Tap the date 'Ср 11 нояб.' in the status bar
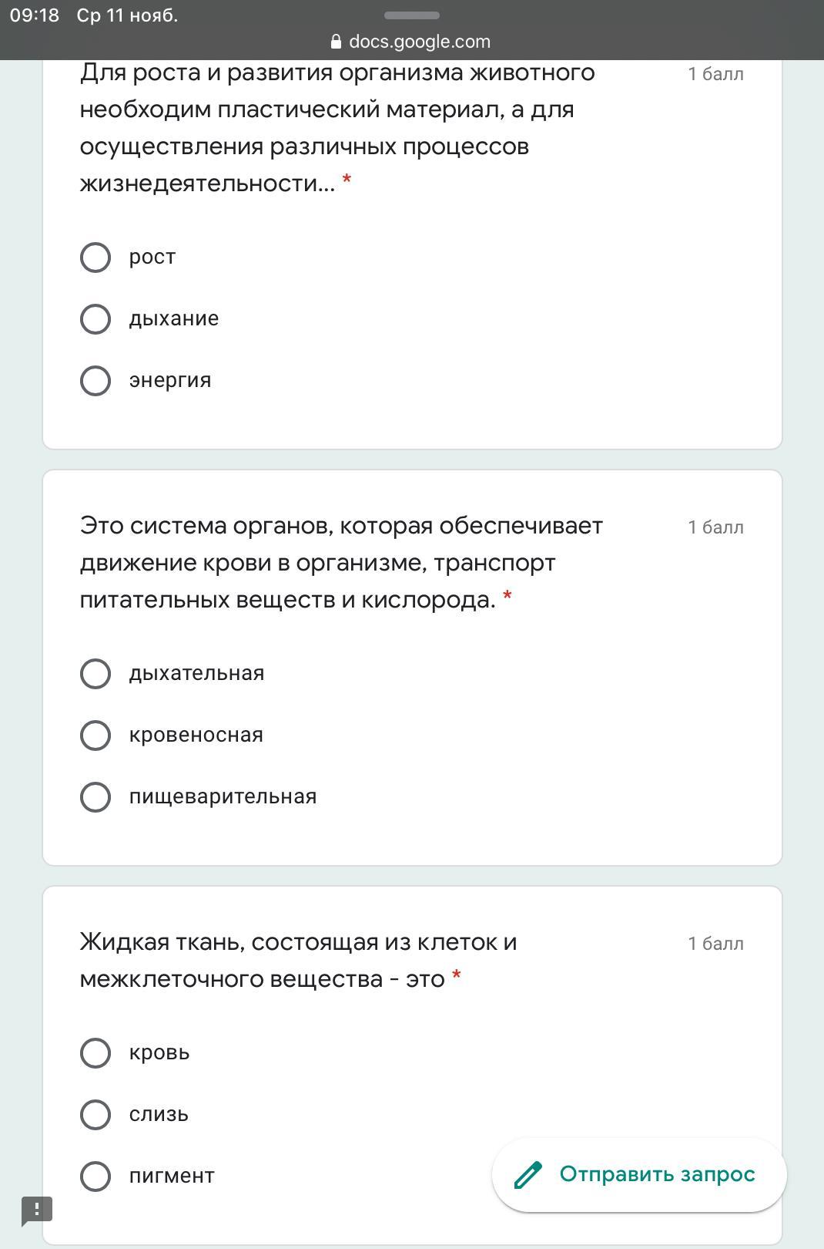The height and width of the screenshot is (1249, 824). (127, 15)
